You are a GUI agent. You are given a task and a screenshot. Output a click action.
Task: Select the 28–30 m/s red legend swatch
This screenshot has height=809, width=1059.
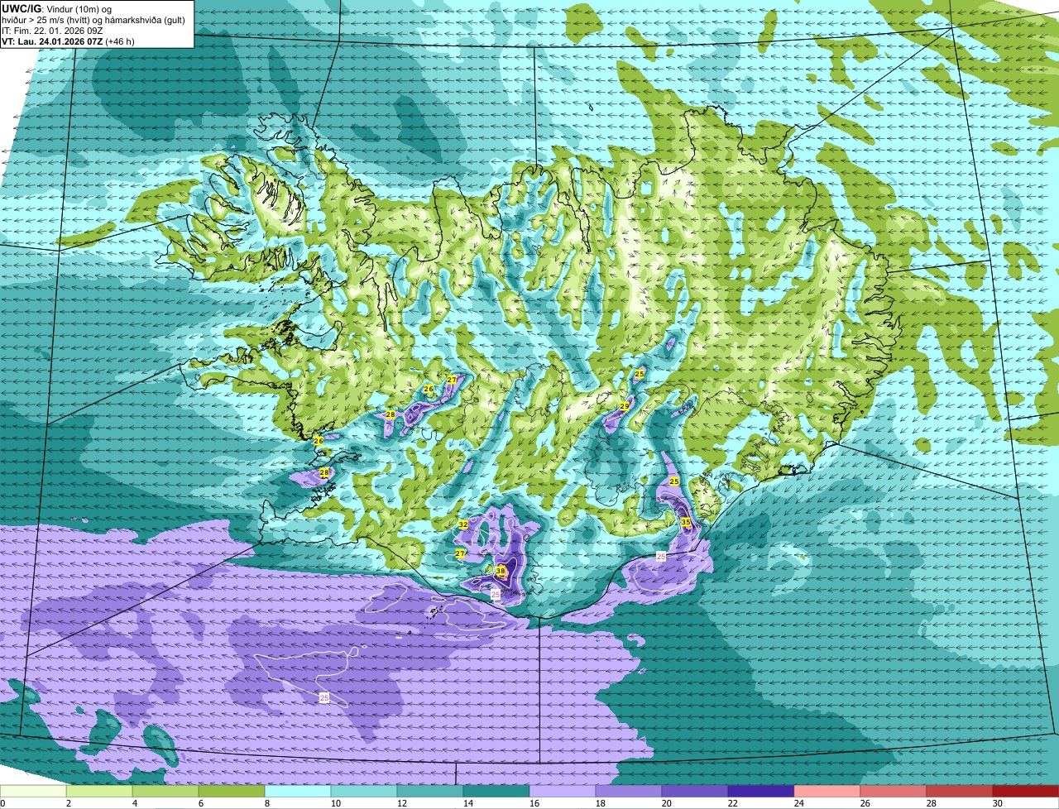(960, 792)
